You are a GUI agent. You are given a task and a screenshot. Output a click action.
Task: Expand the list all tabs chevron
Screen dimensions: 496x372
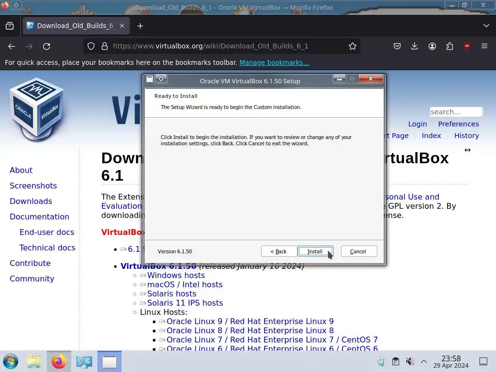tap(486, 26)
